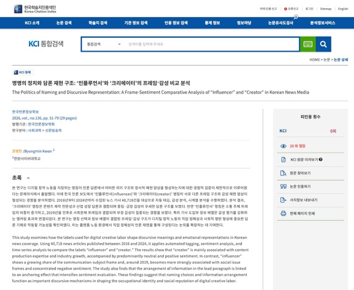Click the KCI citation count 0회
Viewport: 354px width, 290px height.
(x=333, y=131)
